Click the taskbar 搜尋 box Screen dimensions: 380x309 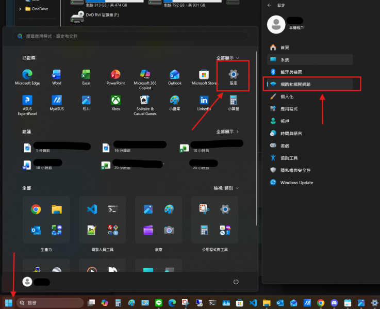pos(50,303)
